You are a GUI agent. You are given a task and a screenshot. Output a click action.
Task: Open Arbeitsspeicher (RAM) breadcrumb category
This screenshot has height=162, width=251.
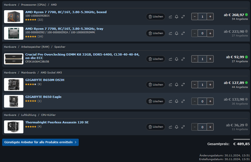(x=35, y=47)
